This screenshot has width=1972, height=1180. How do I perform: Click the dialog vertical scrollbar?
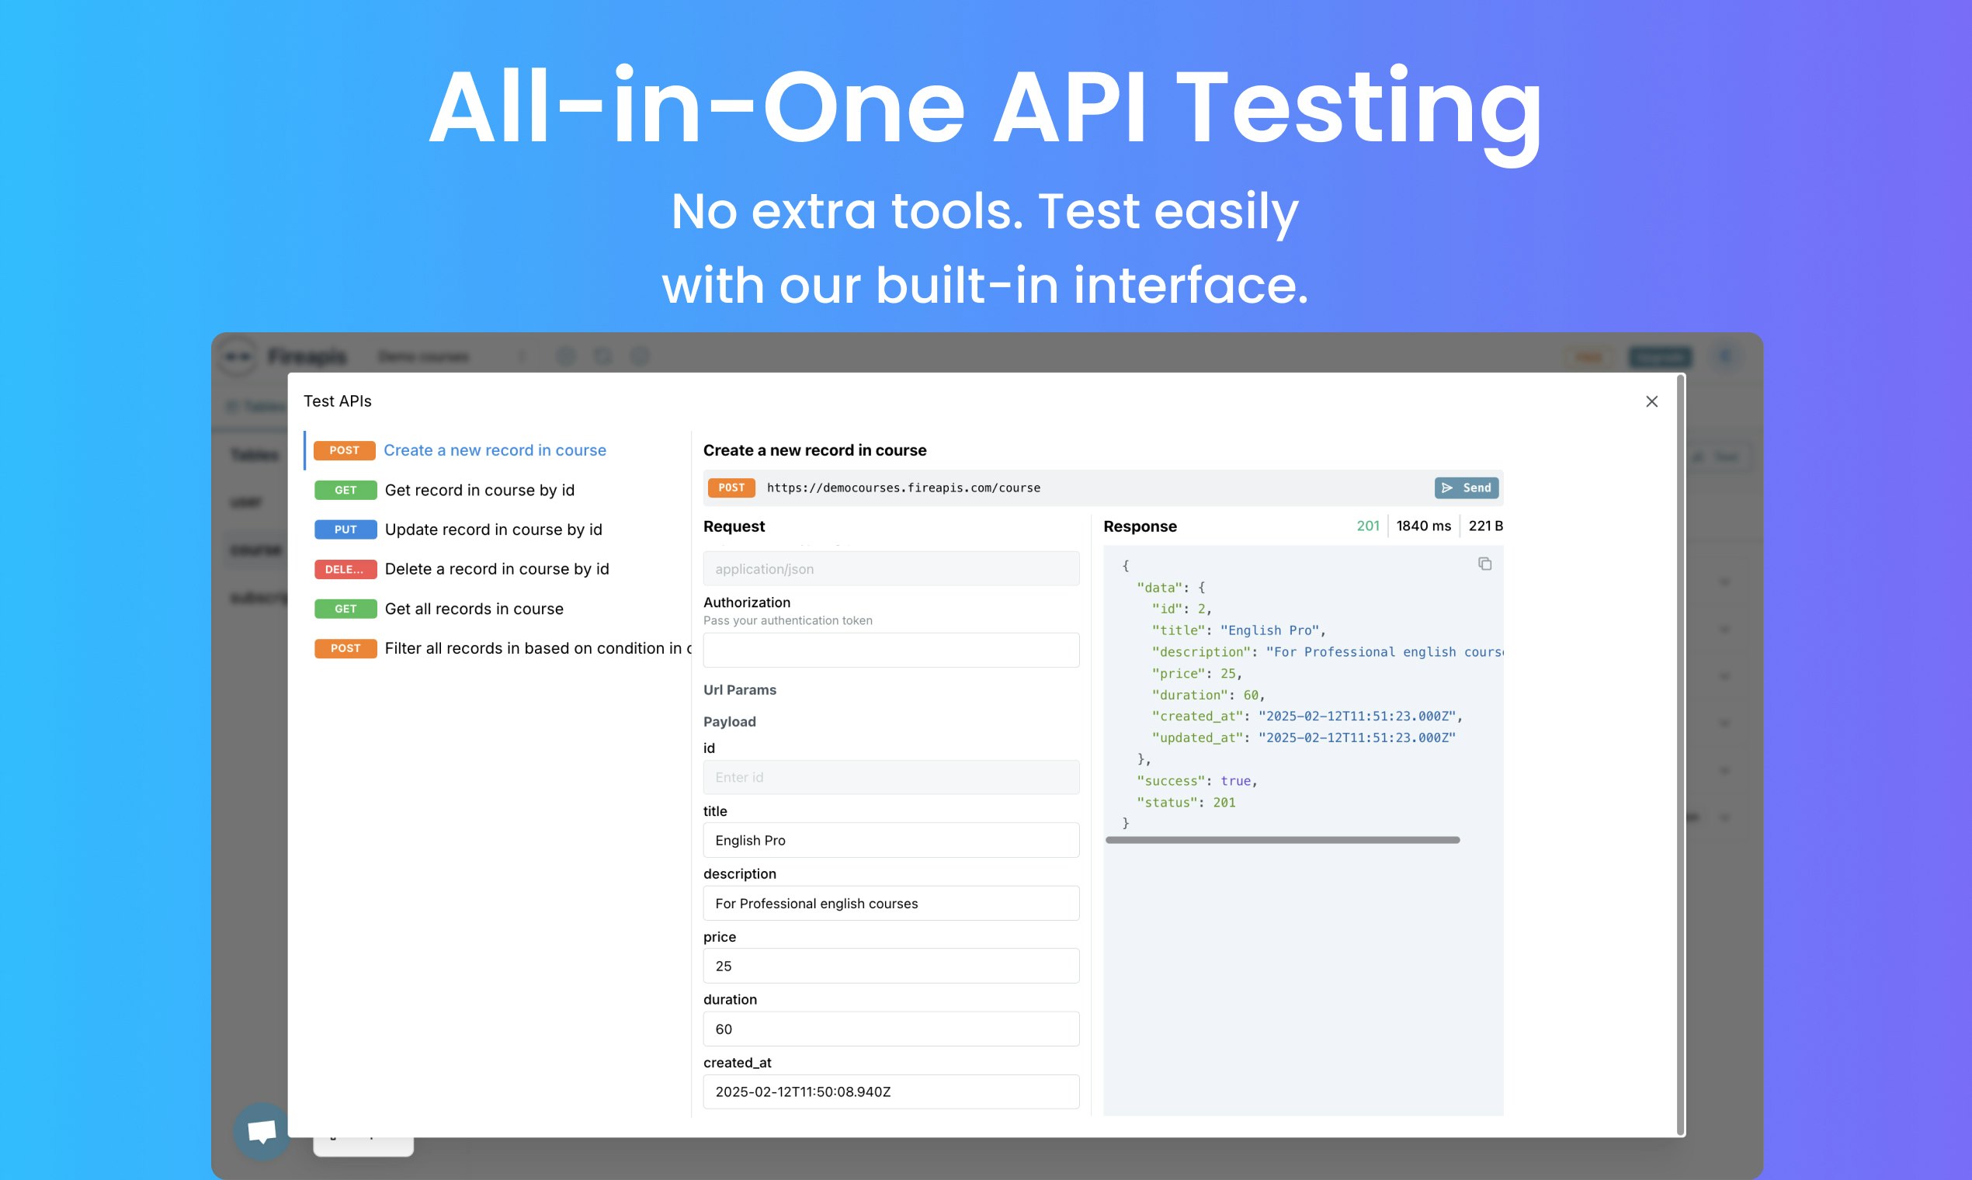(1679, 754)
